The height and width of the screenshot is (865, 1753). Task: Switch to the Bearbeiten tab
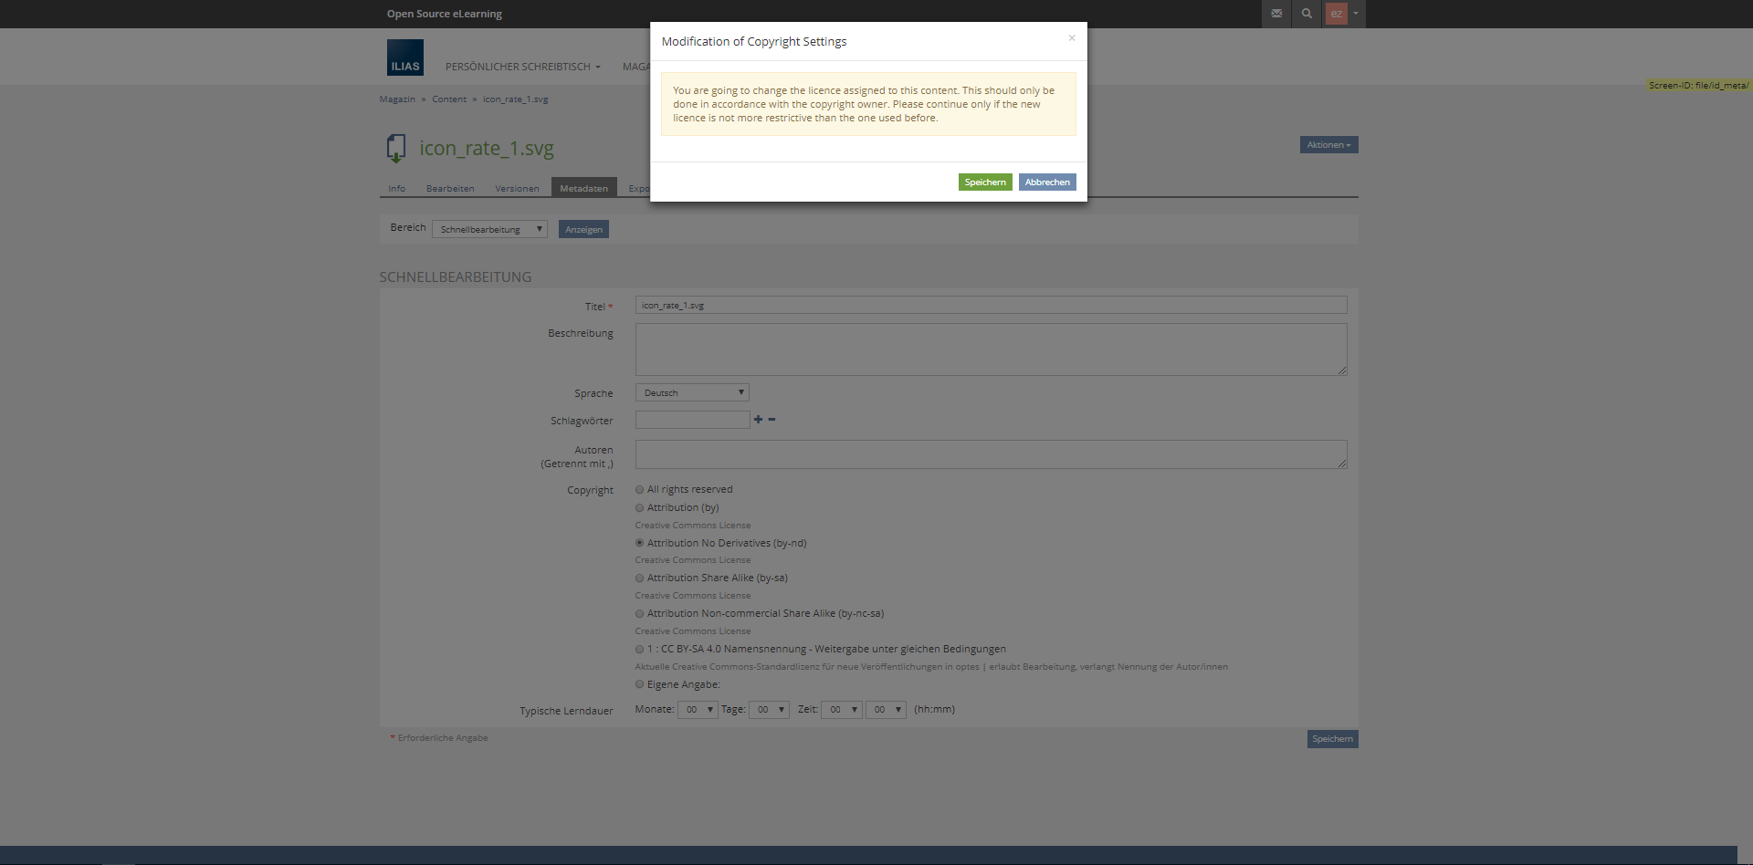tap(450, 188)
